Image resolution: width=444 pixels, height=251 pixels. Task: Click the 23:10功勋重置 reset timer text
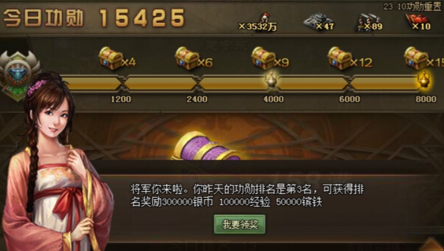[x=412, y=7]
